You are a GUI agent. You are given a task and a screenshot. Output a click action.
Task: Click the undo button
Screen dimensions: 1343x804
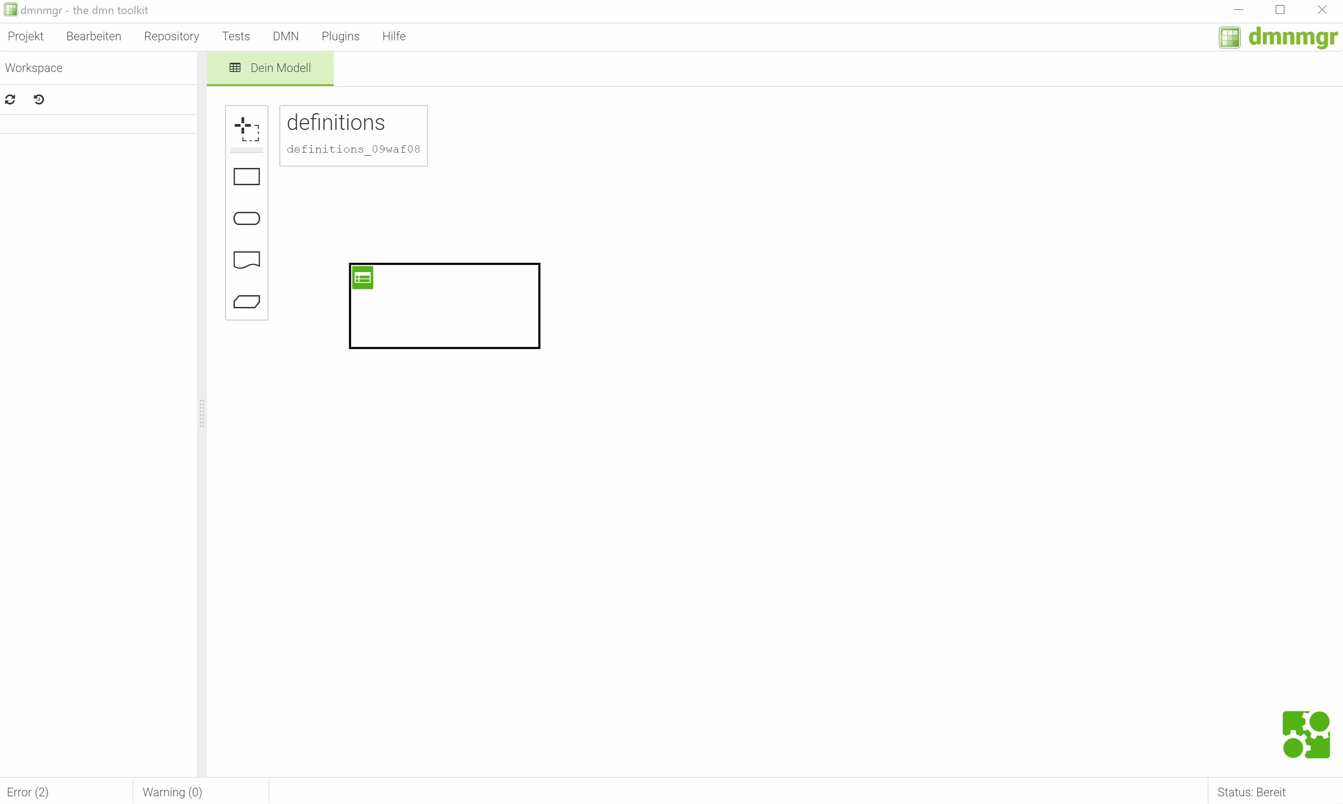click(38, 99)
